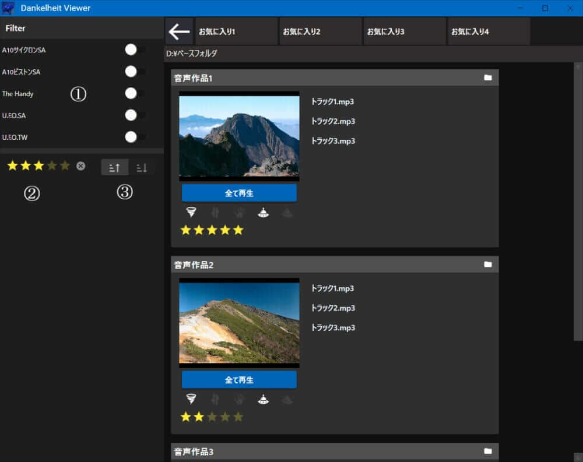Click UFO device icon under 音声作品1
583x462 pixels.
pyautogui.click(x=263, y=213)
